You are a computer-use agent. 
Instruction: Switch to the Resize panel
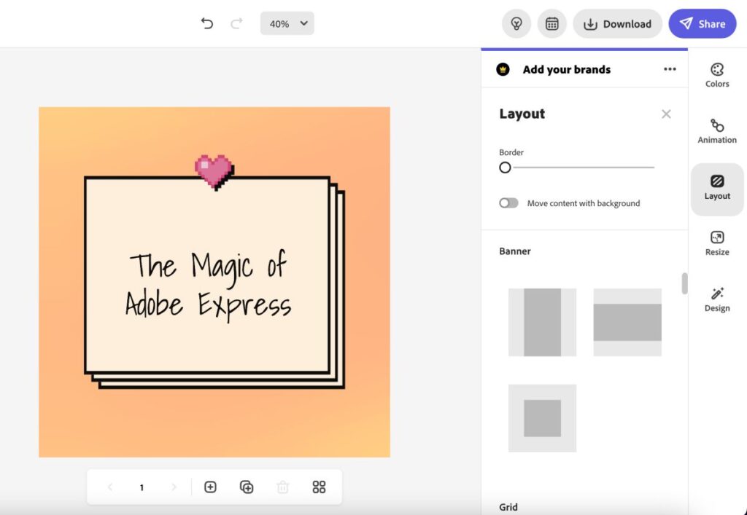716,241
